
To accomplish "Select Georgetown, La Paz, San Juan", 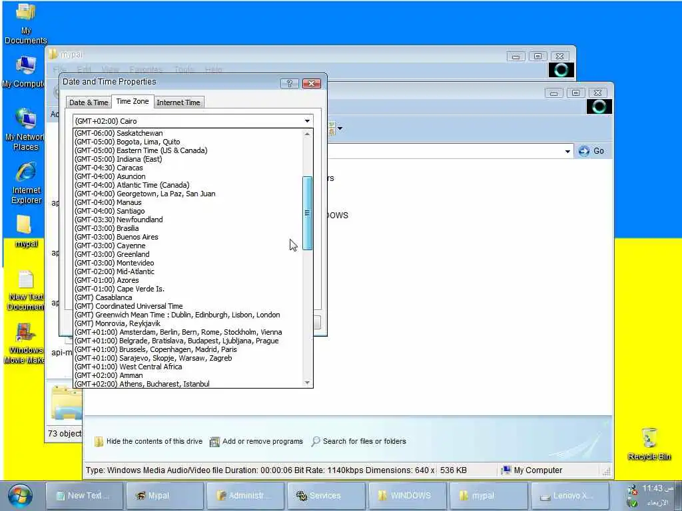I will click(188, 194).
